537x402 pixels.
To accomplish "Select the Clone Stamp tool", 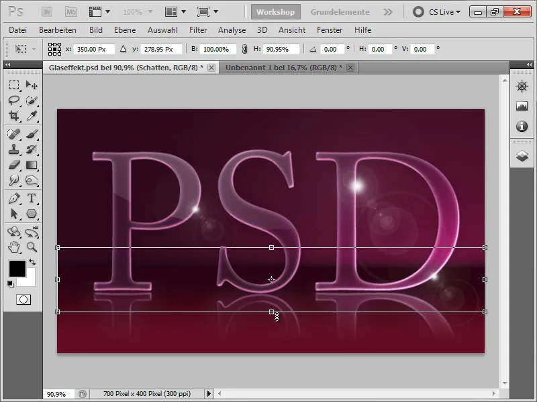I will tap(14, 149).
